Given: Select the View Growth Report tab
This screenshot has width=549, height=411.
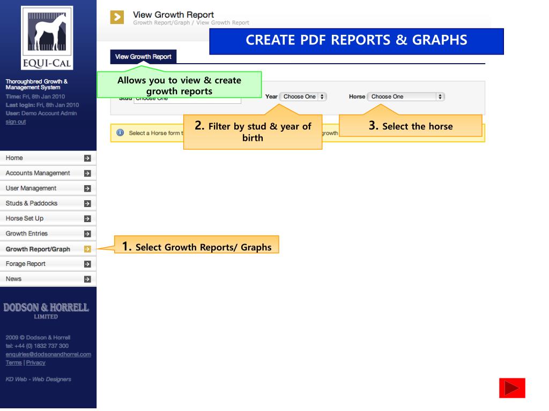Looking at the screenshot, I should (143, 57).
